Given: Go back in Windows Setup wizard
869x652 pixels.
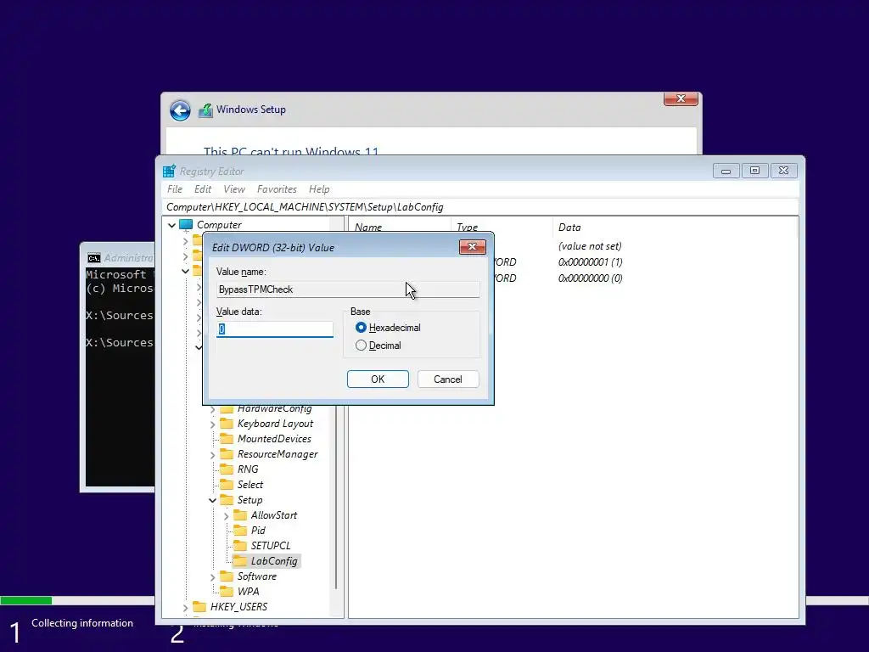Looking at the screenshot, I should click(180, 110).
